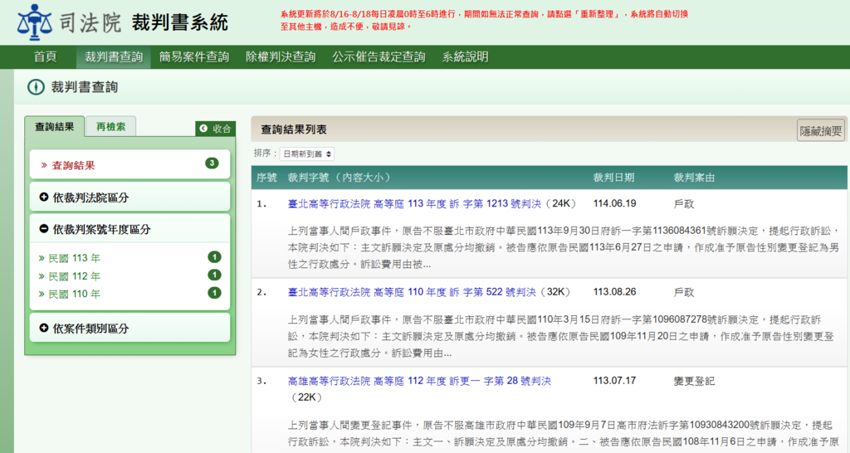Go to 簡易案件查詢 in the menu

193,57
